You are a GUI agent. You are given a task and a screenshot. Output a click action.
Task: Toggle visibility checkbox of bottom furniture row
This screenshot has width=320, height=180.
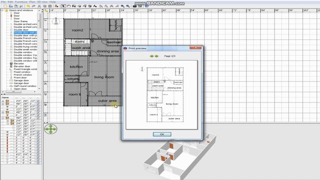(38, 163)
